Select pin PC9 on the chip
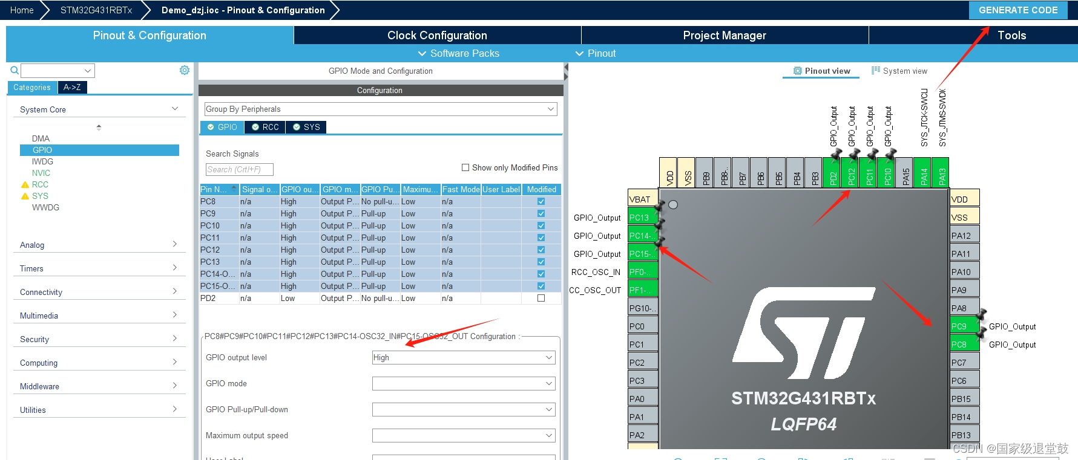1078x460 pixels. pos(965,326)
